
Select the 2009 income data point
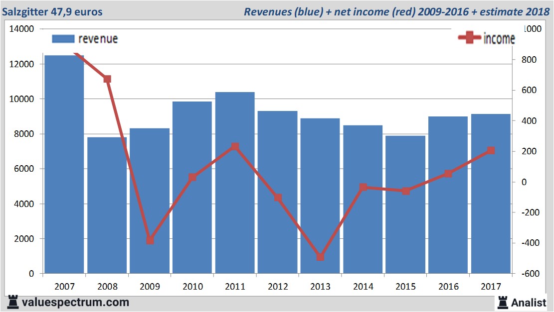point(150,240)
